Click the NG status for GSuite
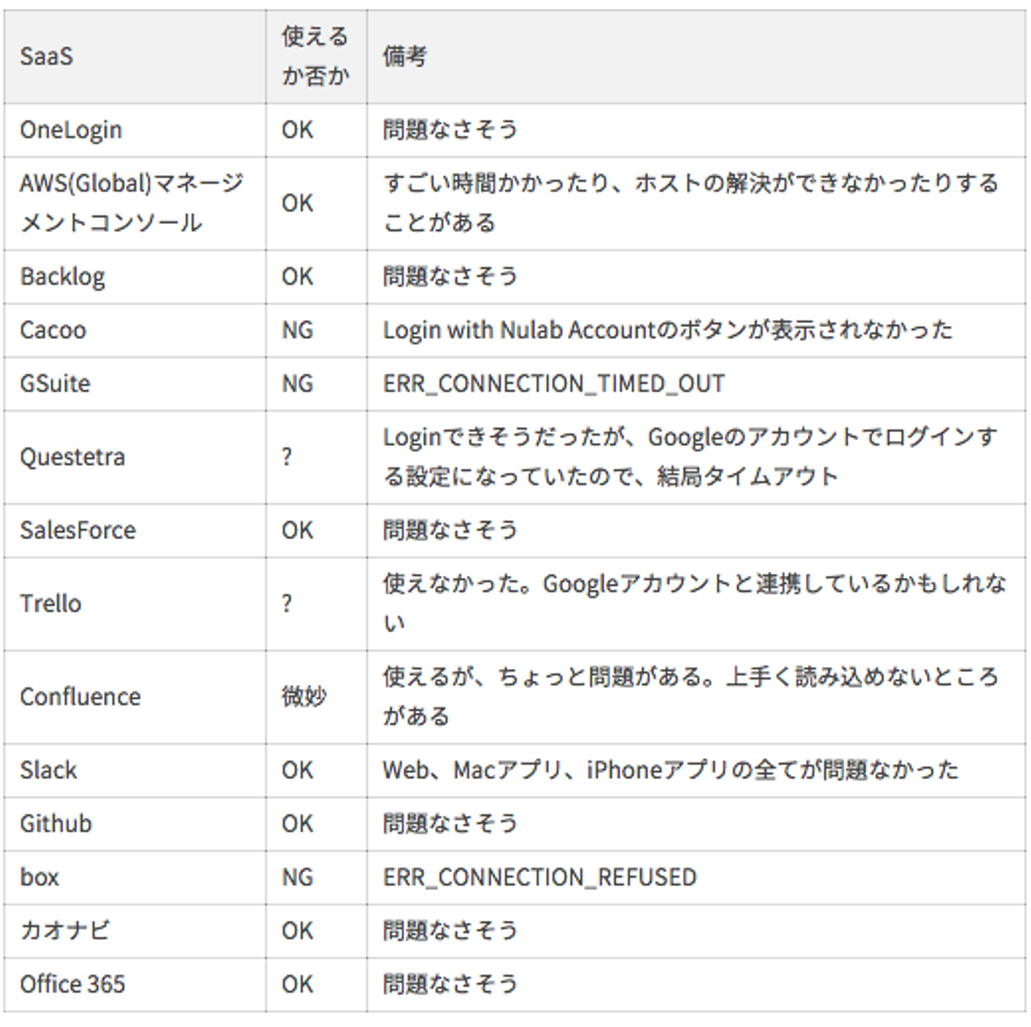1031x1027 pixels. point(297,384)
